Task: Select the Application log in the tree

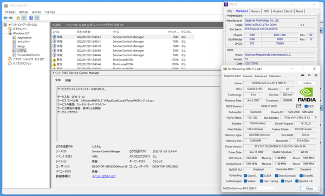Action: [x=24, y=38]
